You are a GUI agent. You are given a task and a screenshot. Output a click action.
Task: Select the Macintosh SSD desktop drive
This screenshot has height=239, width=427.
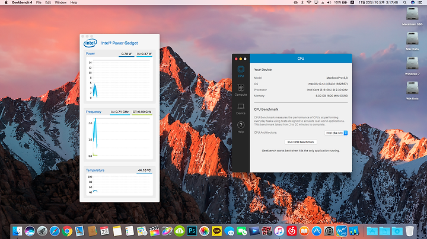coord(412,16)
